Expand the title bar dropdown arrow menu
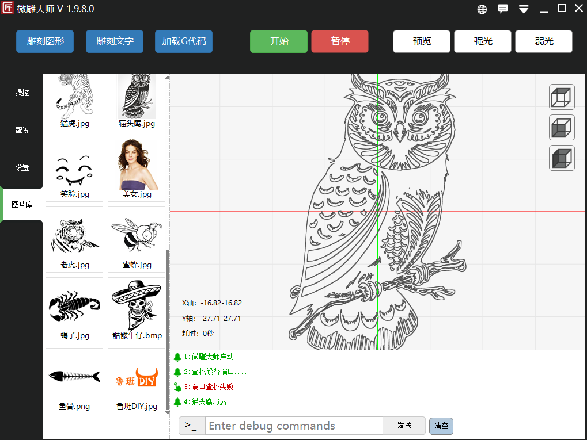This screenshot has height=440, width=587. pyautogui.click(x=524, y=9)
